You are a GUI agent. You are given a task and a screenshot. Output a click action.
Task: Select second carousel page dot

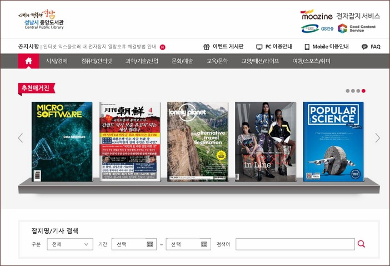click(x=353, y=91)
